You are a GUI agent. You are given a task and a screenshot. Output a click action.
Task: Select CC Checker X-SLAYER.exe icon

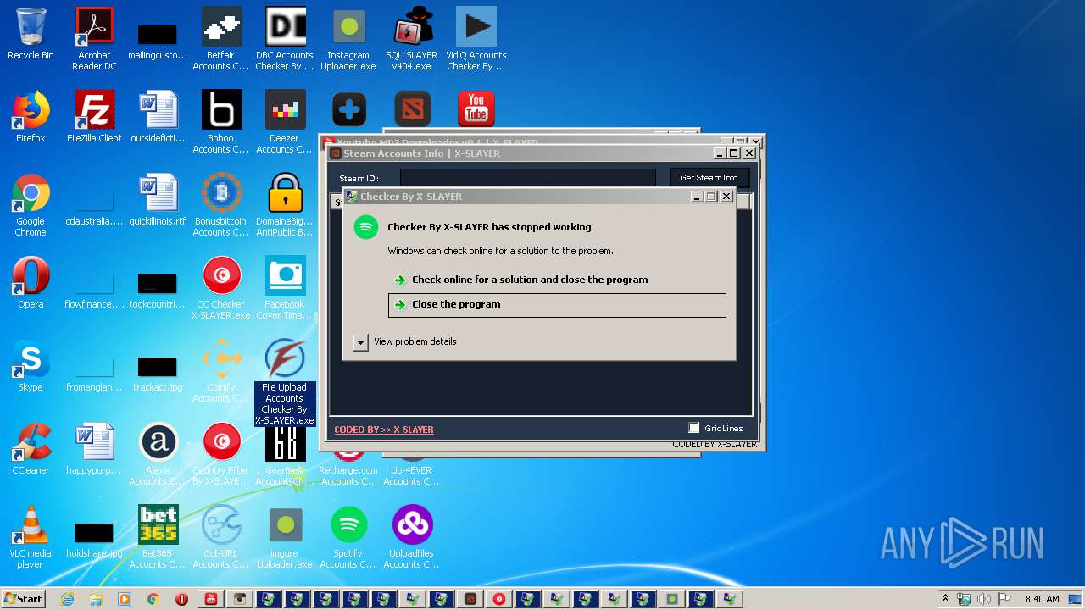pos(220,287)
